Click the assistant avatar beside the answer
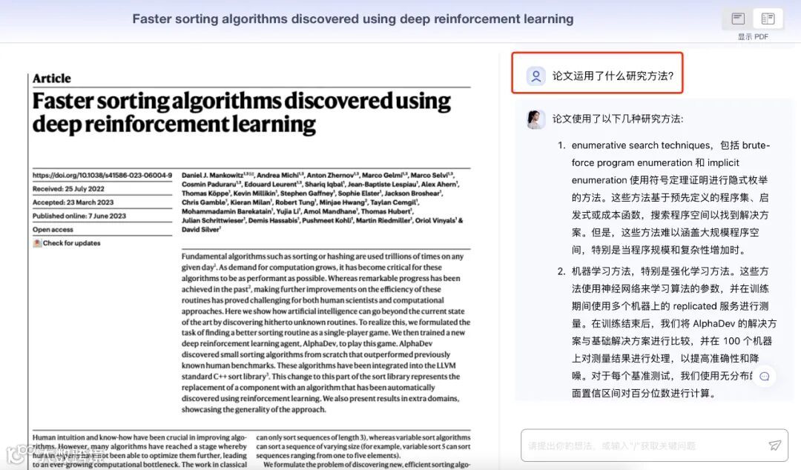This screenshot has width=801, height=470. click(535, 119)
